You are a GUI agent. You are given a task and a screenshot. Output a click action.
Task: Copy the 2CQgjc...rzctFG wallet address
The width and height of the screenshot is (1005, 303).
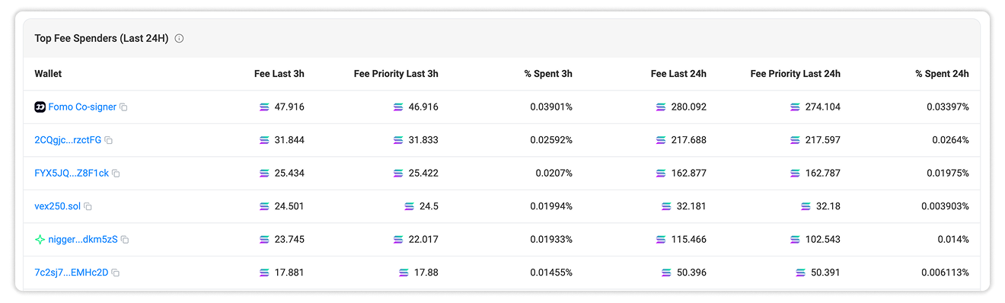108,140
